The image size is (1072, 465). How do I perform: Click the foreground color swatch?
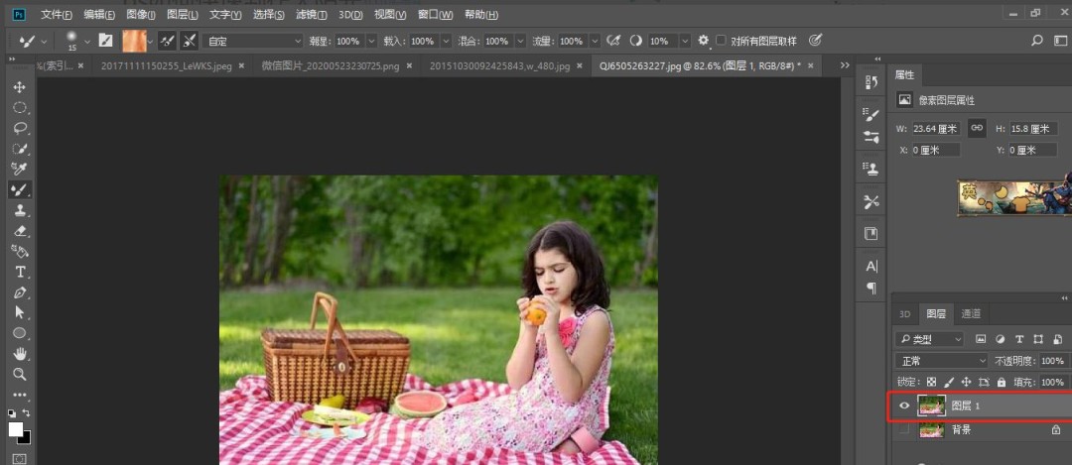click(x=16, y=428)
